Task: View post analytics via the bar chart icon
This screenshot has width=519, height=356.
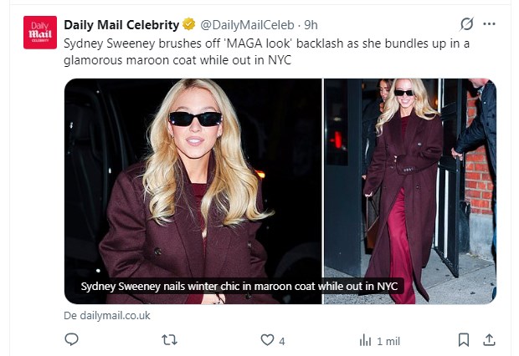Action: click(365, 340)
